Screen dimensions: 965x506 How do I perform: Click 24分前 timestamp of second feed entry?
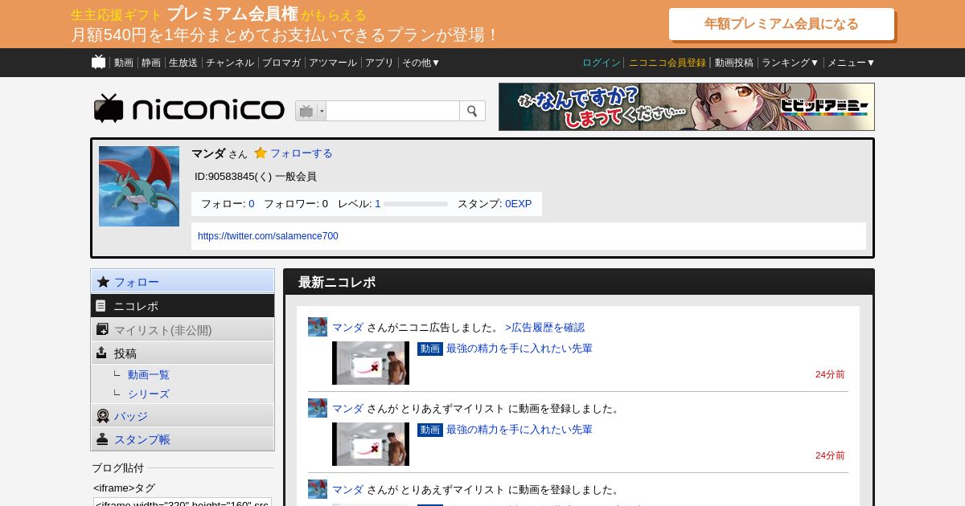830,455
